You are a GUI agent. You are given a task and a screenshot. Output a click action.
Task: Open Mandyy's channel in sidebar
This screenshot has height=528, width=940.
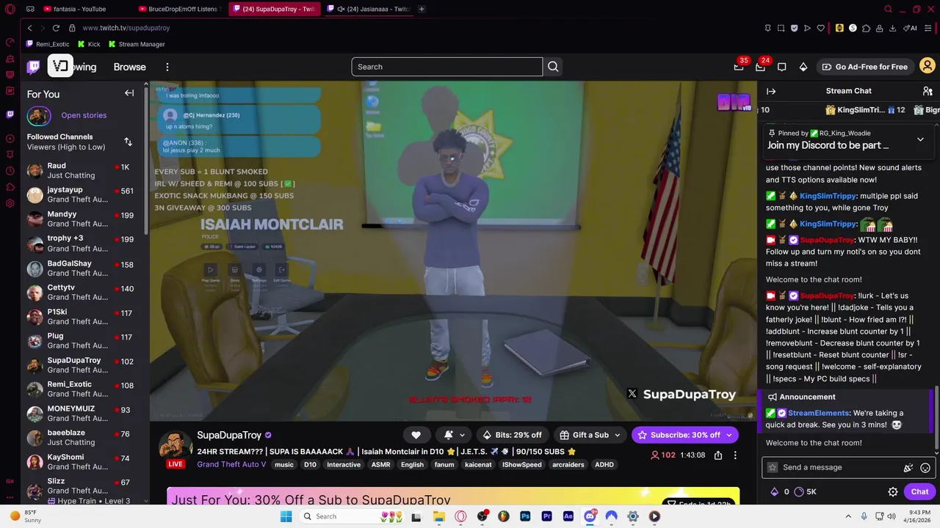[x=84, y=219]
